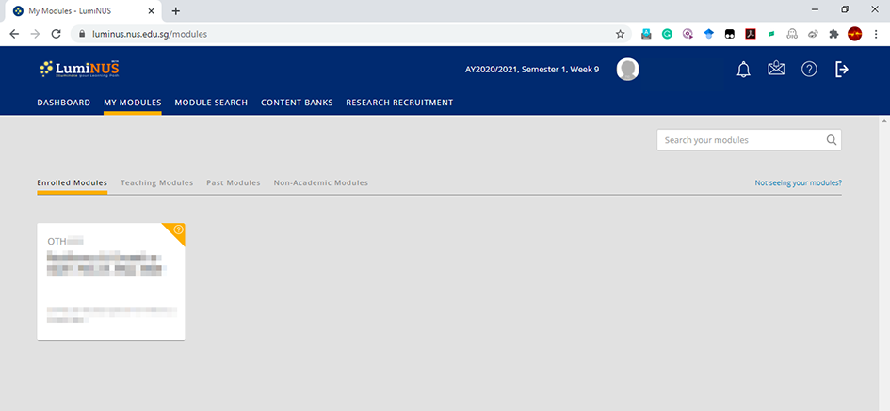Click the My Modules - LumiNUS browser tab
Viewport: 890px width, 411px height.
point(82,10)
